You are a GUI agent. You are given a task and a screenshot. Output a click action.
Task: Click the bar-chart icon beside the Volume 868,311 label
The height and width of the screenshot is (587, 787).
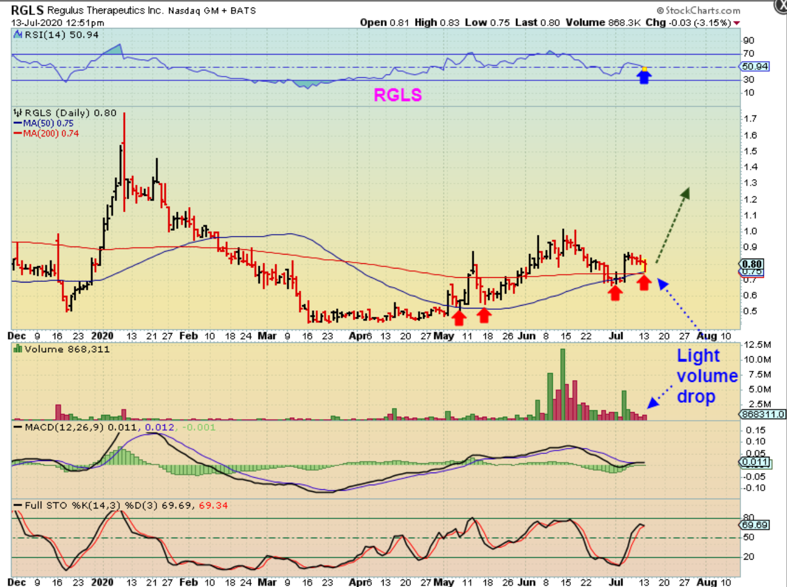point(17,349)
